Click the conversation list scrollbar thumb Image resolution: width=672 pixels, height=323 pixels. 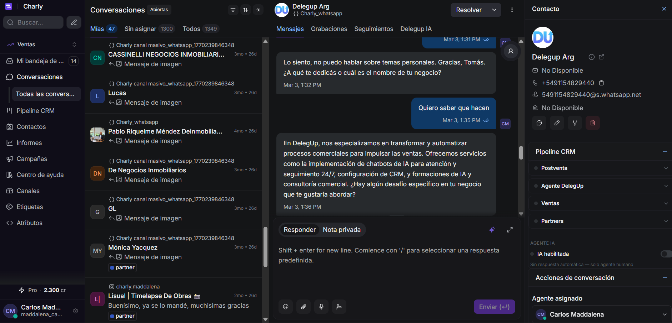tap(265, 247)
